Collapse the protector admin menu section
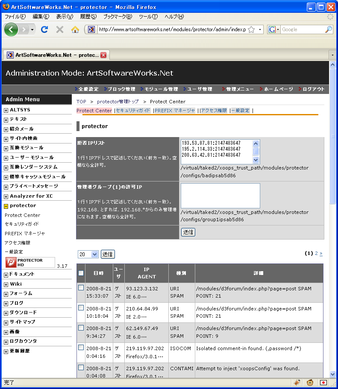Viewport: 338px width, 389px height. pyautogui.click(x=6, y=206)
